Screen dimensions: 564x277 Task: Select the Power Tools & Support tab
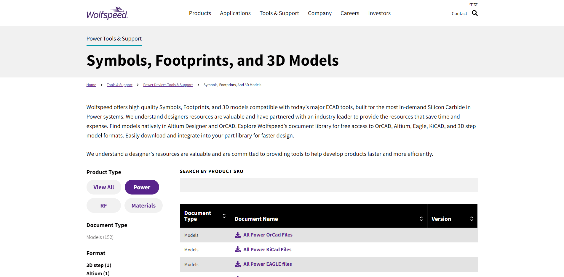pyautogui.click(x=114, y=38)
